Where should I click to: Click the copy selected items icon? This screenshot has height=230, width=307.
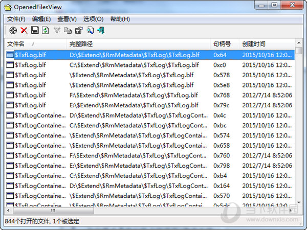[68, 30]
